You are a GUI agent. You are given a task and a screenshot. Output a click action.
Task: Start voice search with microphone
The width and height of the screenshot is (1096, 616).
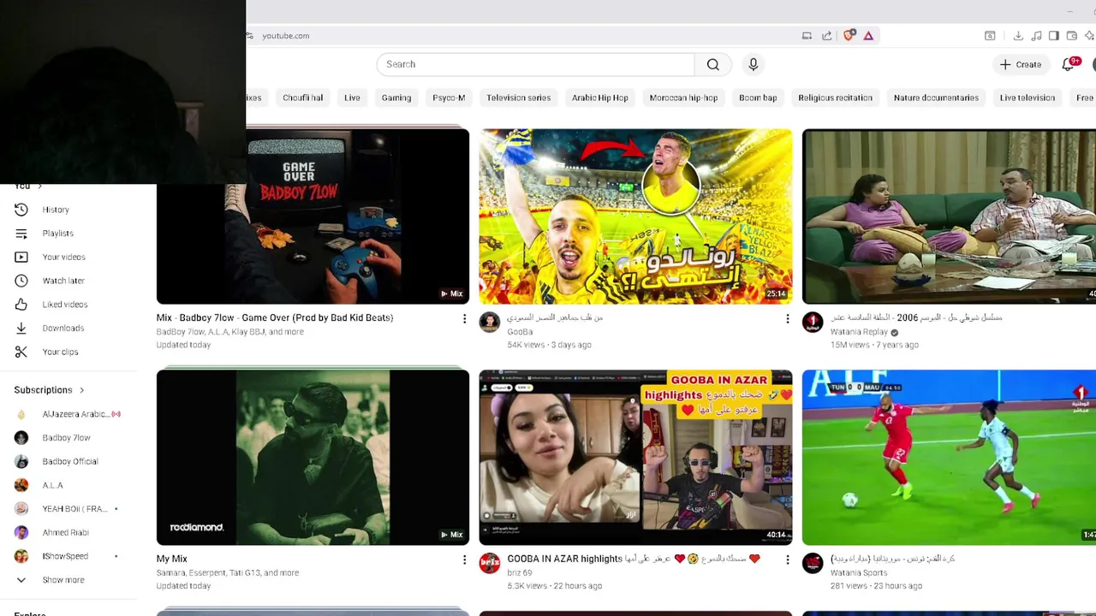pyautogui.click(x=753, y=64)
